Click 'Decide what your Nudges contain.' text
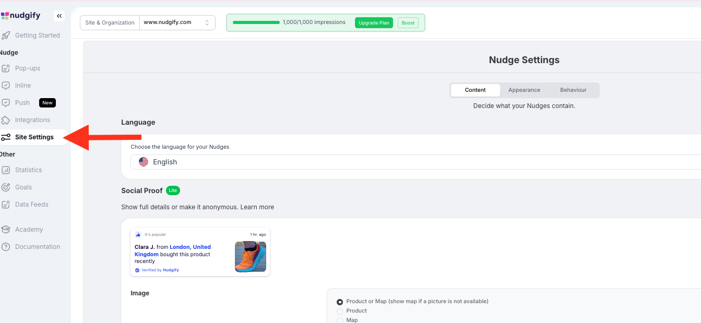This screenshot has width=701, height=323. (x=524, y=106)
